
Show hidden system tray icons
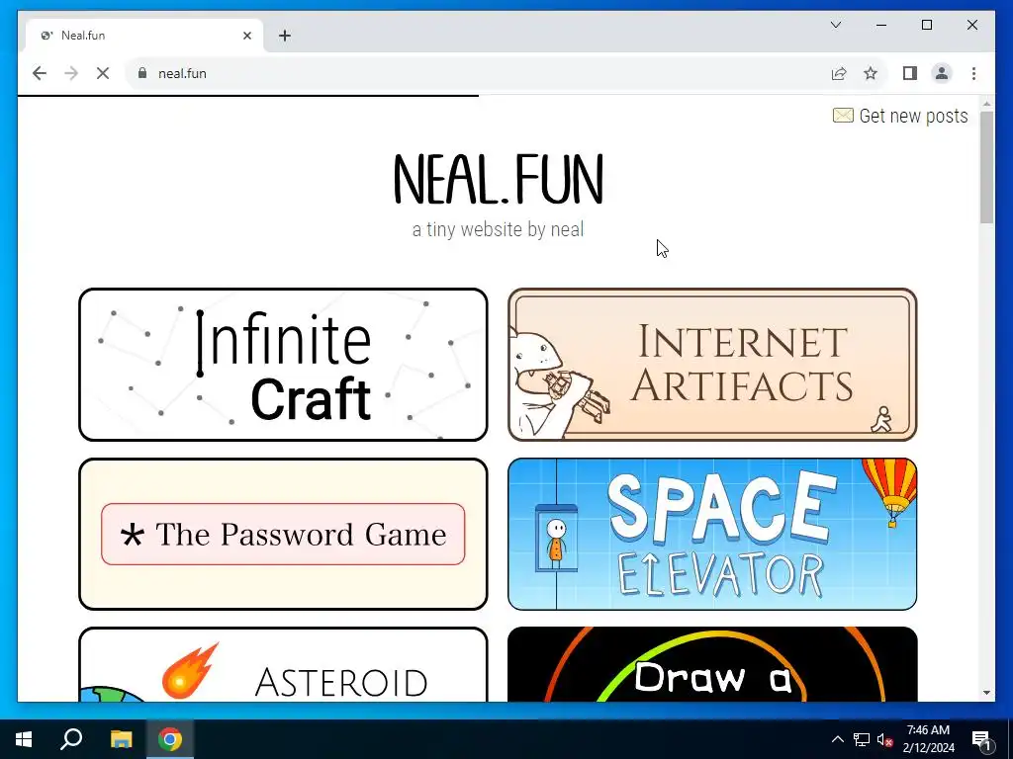[x=837, y=739]
